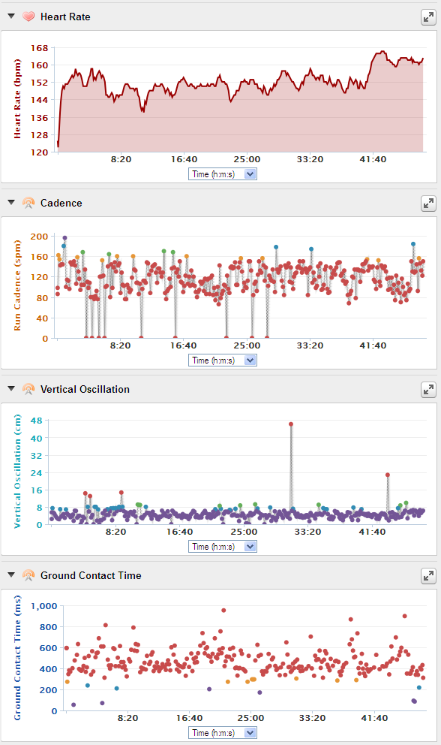
Task: Click the 168 value on Heart Rate axis
Action: tap(40, 48)
